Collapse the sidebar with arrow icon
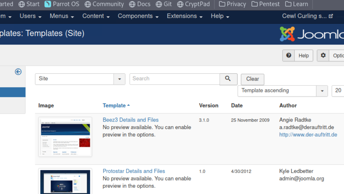The image size is (344, 194). [18, 72]
